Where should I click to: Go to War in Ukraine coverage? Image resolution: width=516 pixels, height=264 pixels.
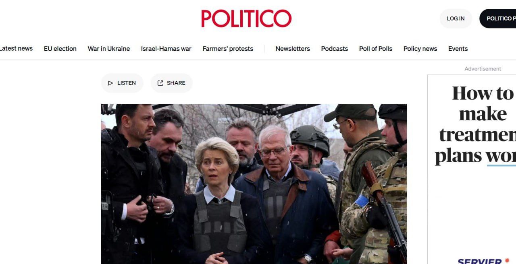pyautogui.click(x=109, y=49)
